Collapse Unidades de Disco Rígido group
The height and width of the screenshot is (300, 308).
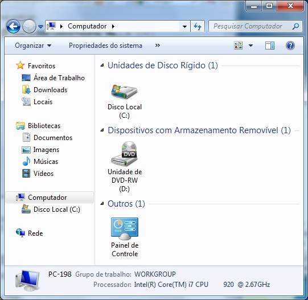point(102,65)
